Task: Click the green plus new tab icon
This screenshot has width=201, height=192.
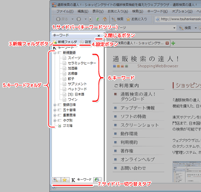Action: [173, 43]
